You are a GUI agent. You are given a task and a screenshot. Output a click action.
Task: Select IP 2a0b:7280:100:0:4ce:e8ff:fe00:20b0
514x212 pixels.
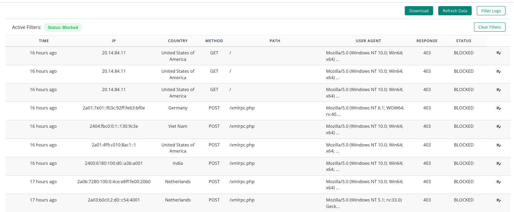114,182
